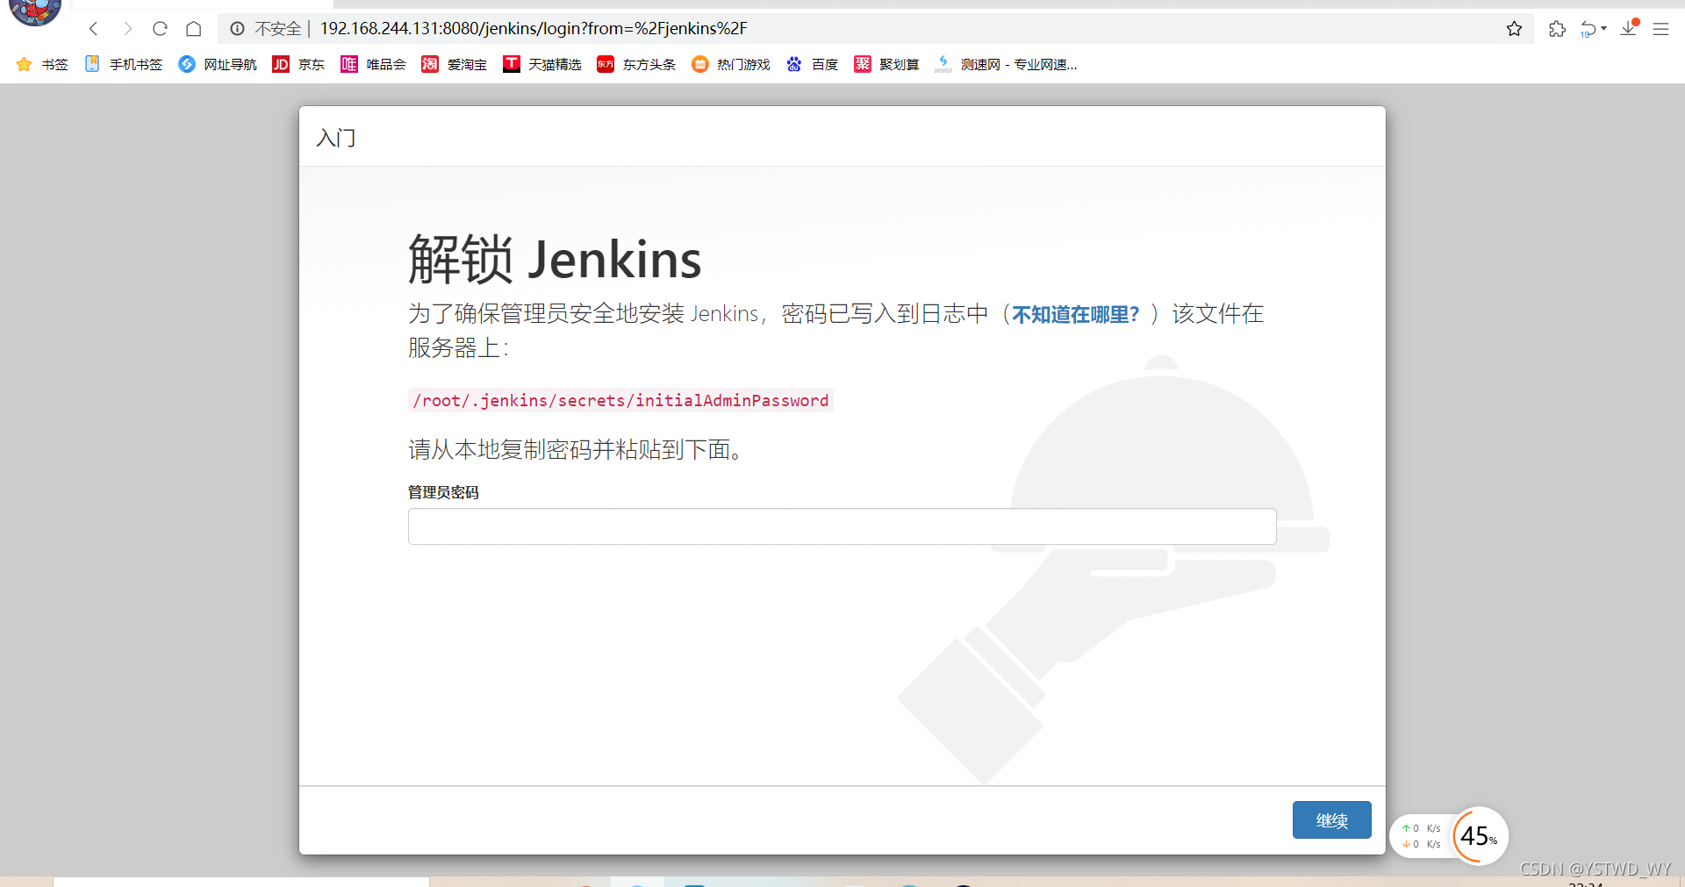Click the address bar URL
The image size is (1685, 887).
[x=534, y=29]
